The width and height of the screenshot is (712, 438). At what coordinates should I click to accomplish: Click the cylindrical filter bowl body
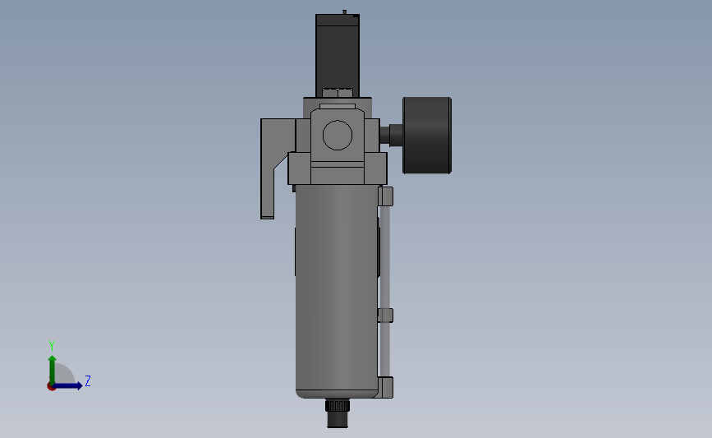pos(337,292)
